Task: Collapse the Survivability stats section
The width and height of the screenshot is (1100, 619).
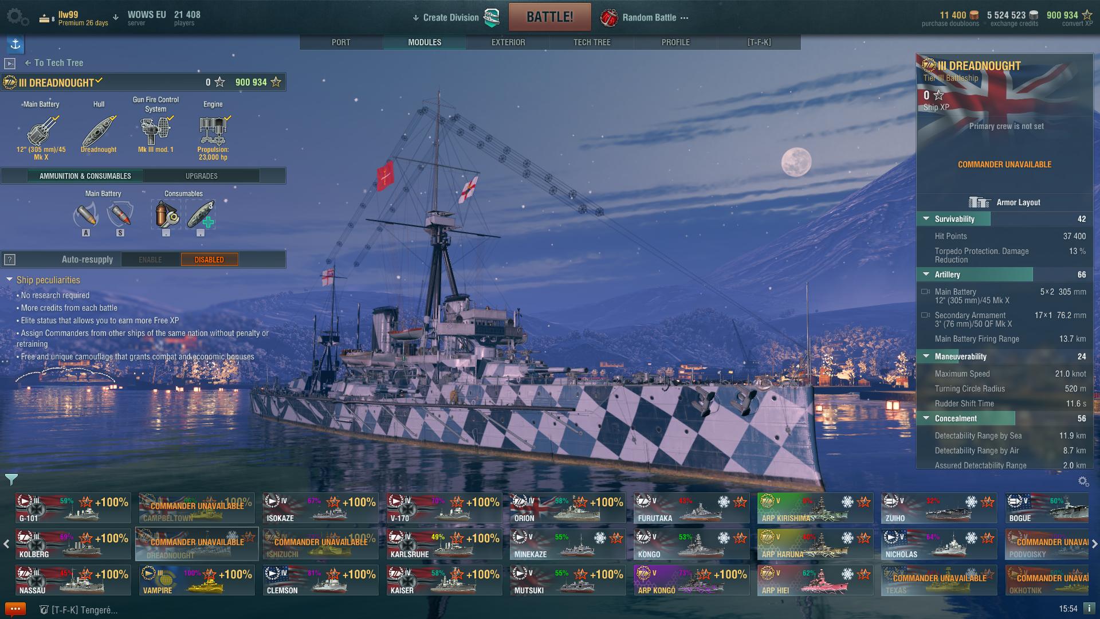Action: pos(926,219)
